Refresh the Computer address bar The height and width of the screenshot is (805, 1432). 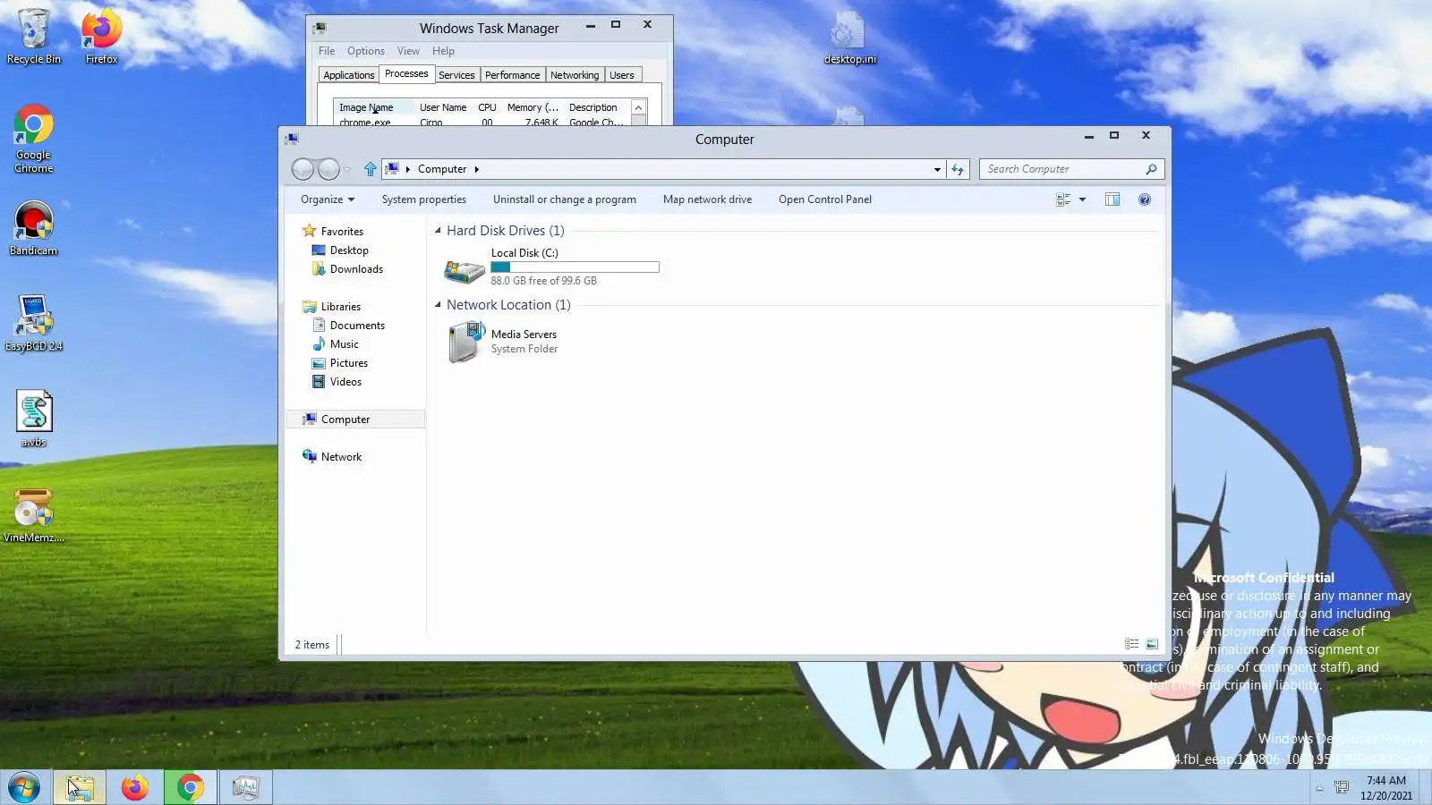click(958, 169)
